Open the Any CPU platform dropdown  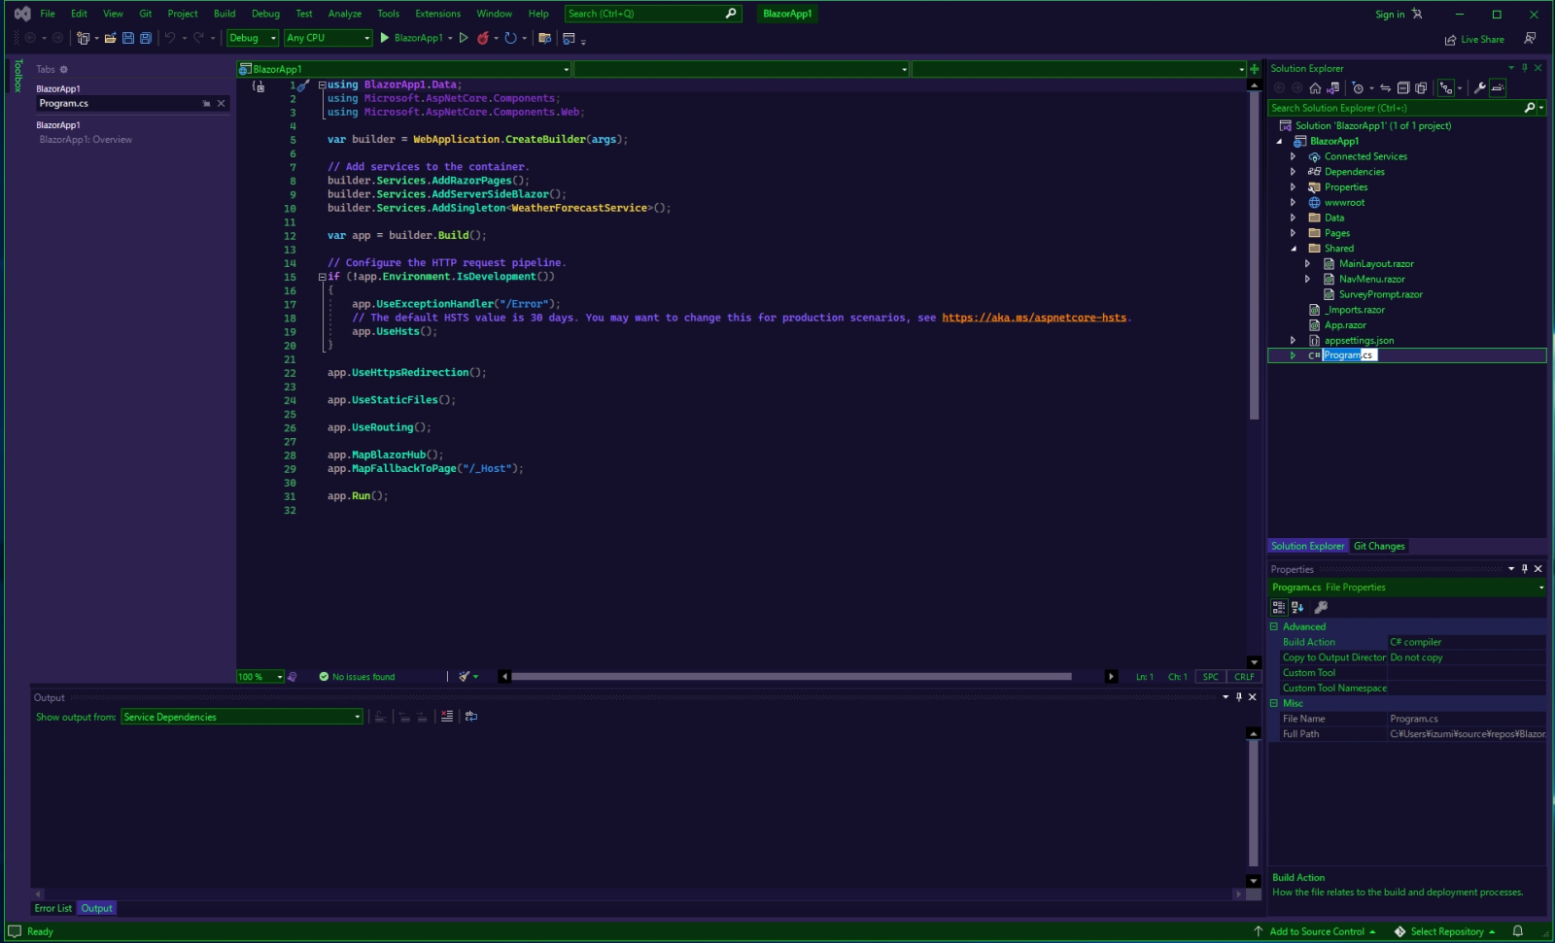328,38
